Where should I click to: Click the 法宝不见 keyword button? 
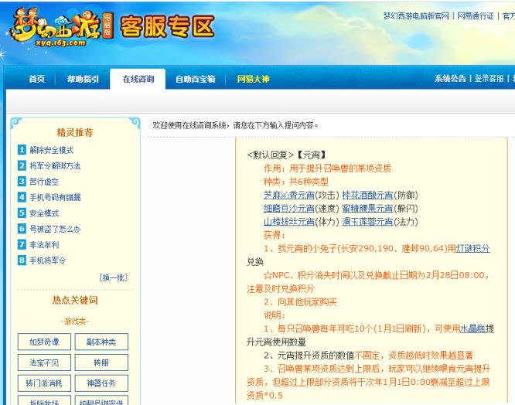pos(44,362)
